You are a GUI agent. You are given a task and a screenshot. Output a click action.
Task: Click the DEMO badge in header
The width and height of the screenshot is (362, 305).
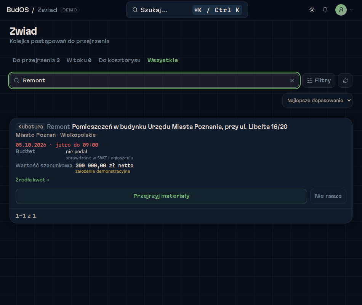tap(69, 10)
